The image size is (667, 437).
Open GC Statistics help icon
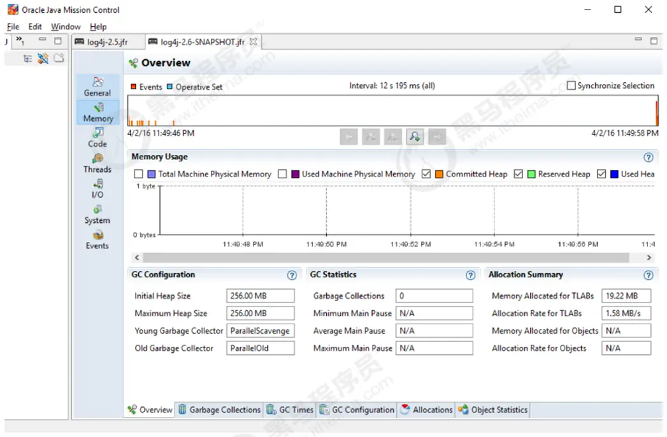point(470,275)
